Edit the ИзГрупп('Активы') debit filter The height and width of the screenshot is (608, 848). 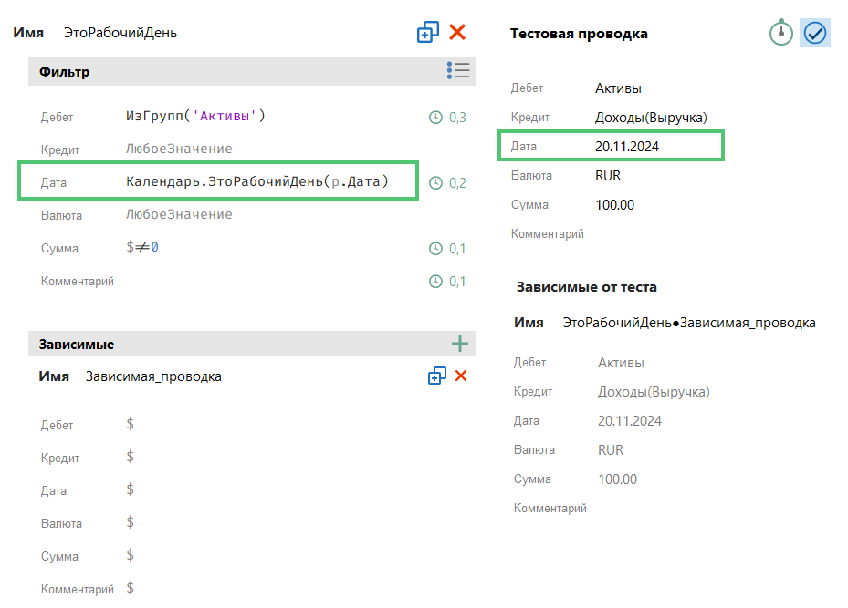[195, 116]
